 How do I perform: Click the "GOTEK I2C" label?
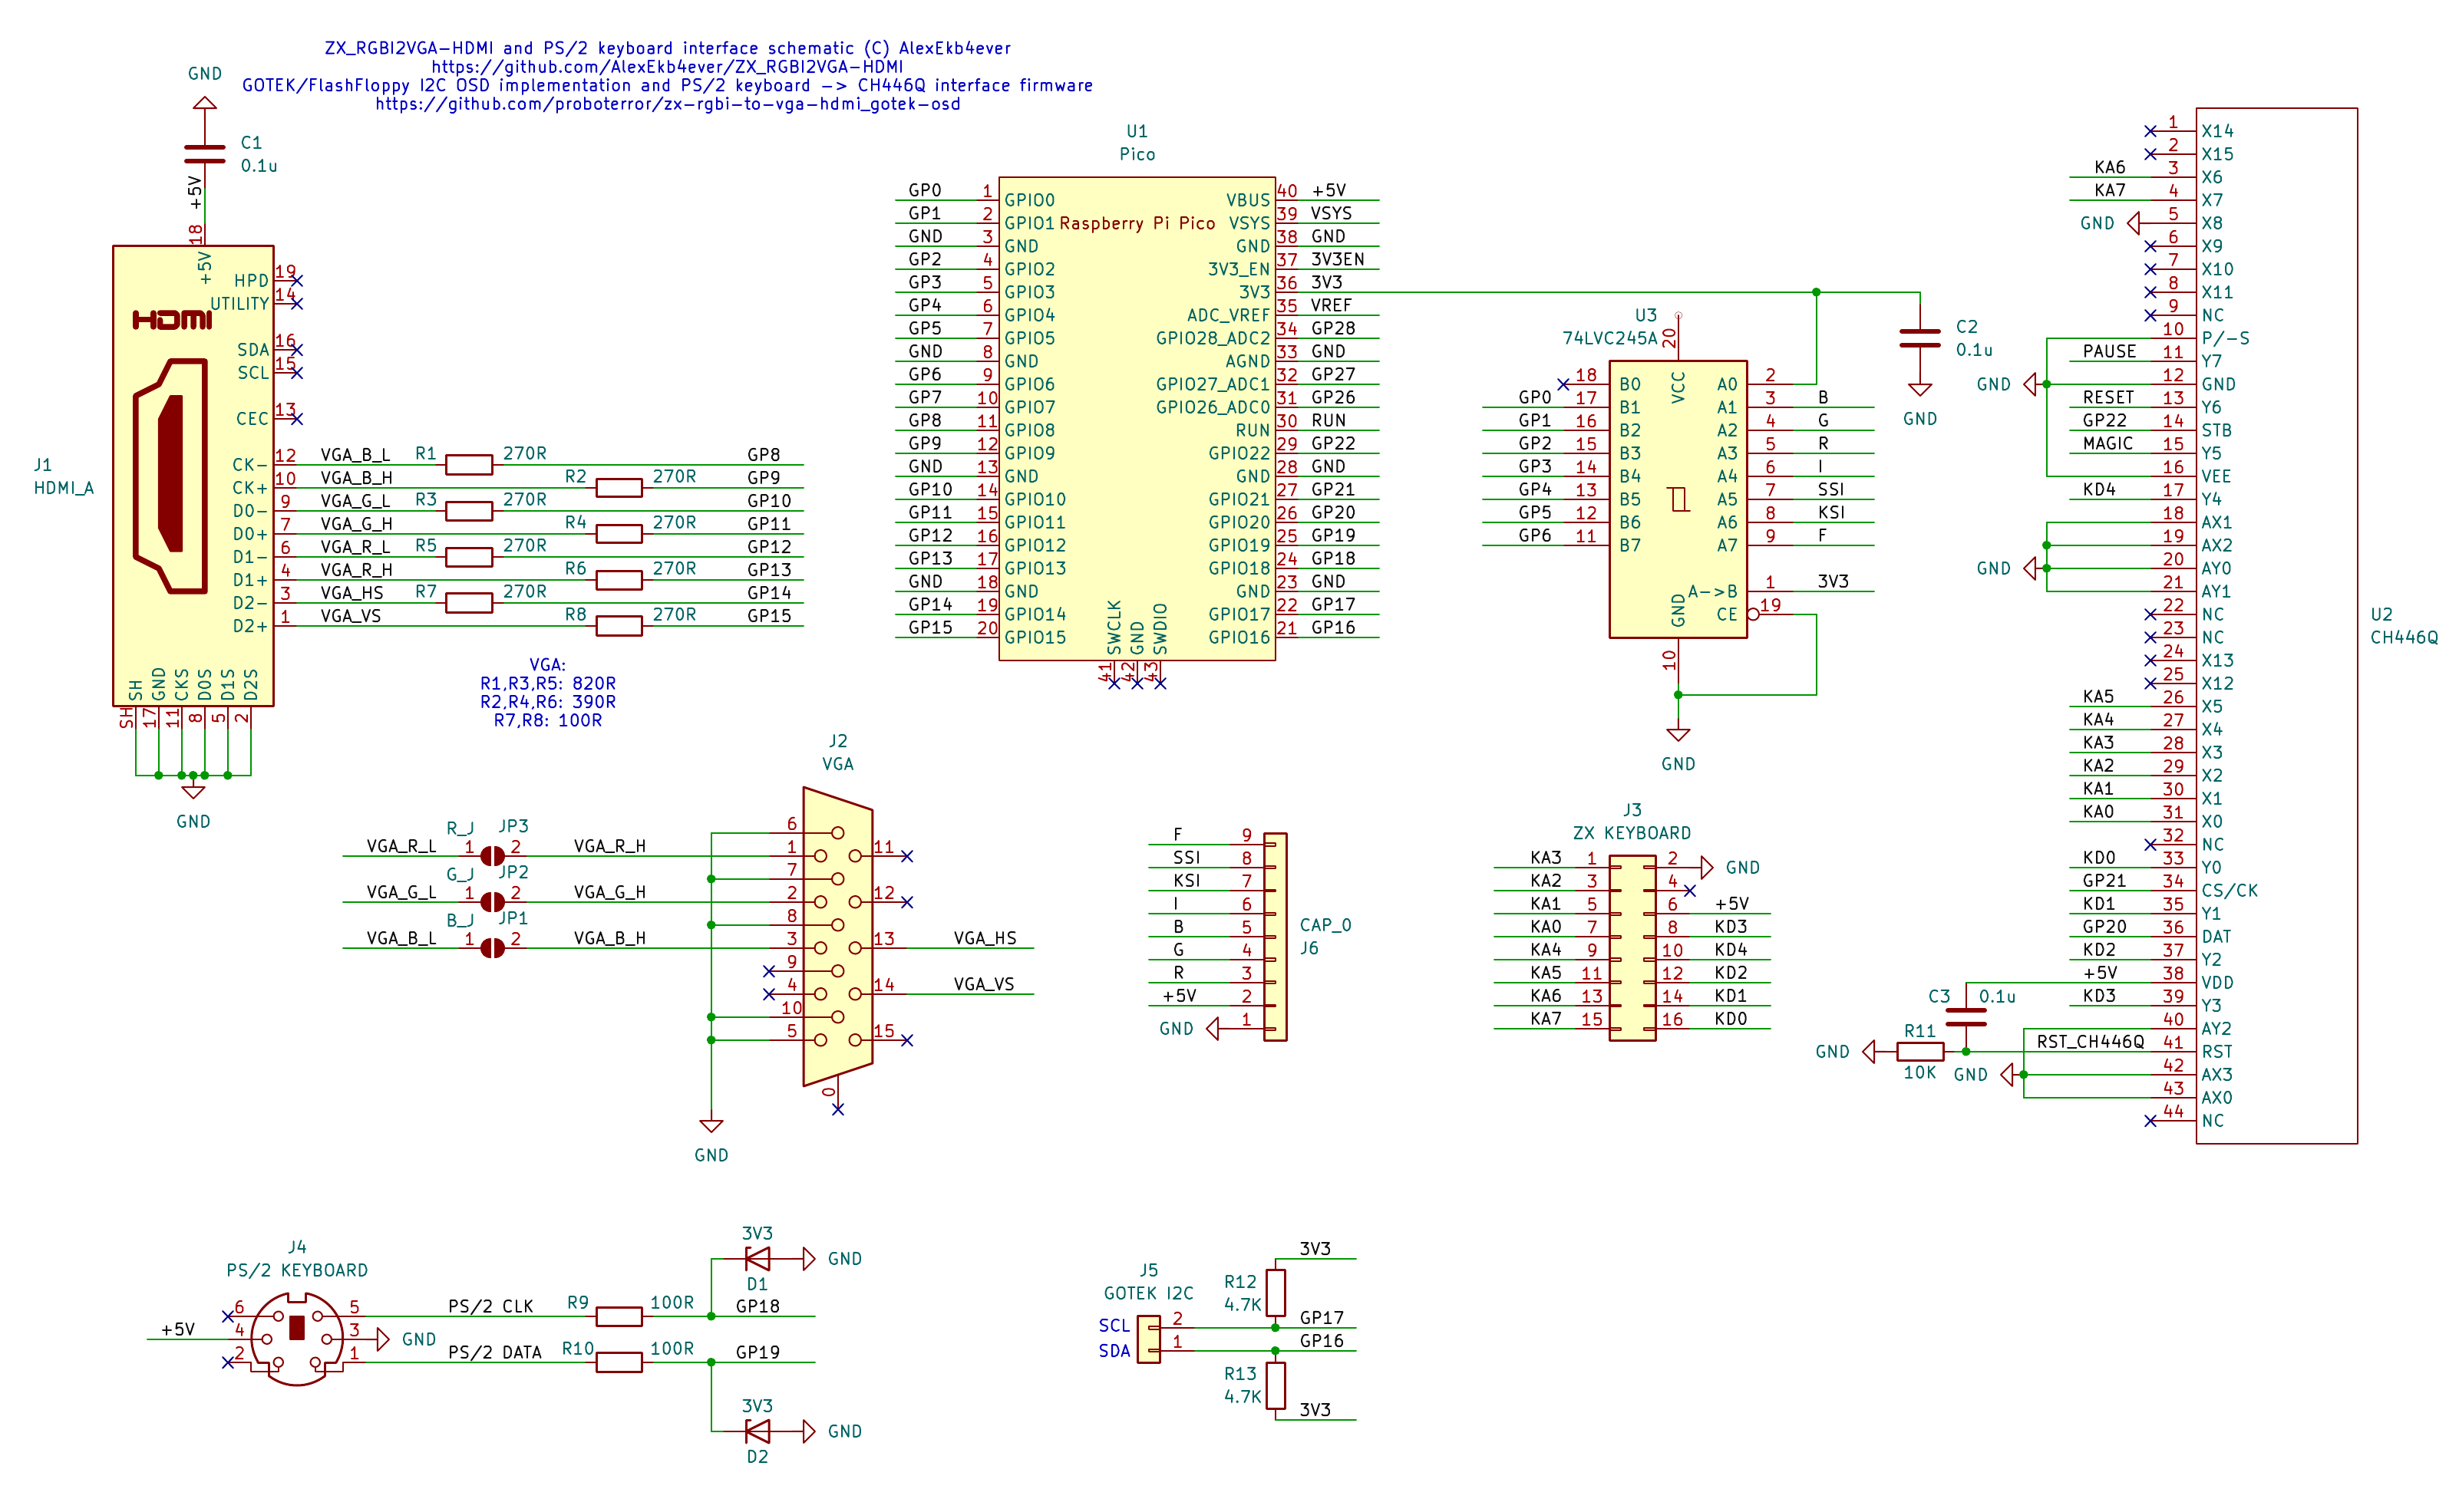[x=1148, y=1293]
